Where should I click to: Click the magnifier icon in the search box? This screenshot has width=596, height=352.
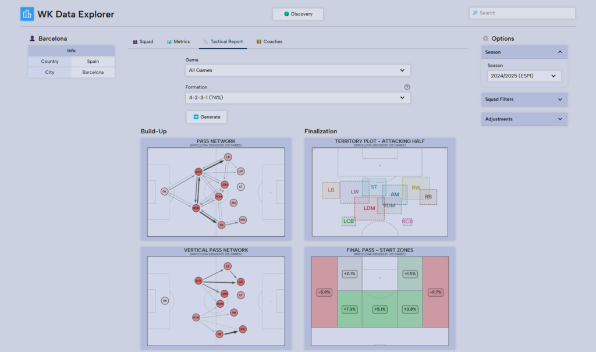coord(475,13)
